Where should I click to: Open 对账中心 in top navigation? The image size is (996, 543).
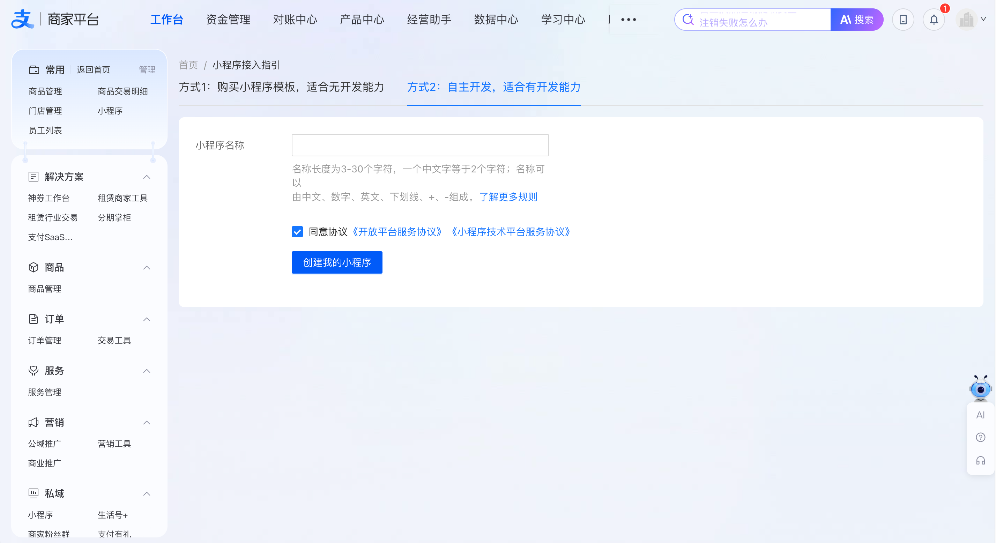tap(295, 19)
